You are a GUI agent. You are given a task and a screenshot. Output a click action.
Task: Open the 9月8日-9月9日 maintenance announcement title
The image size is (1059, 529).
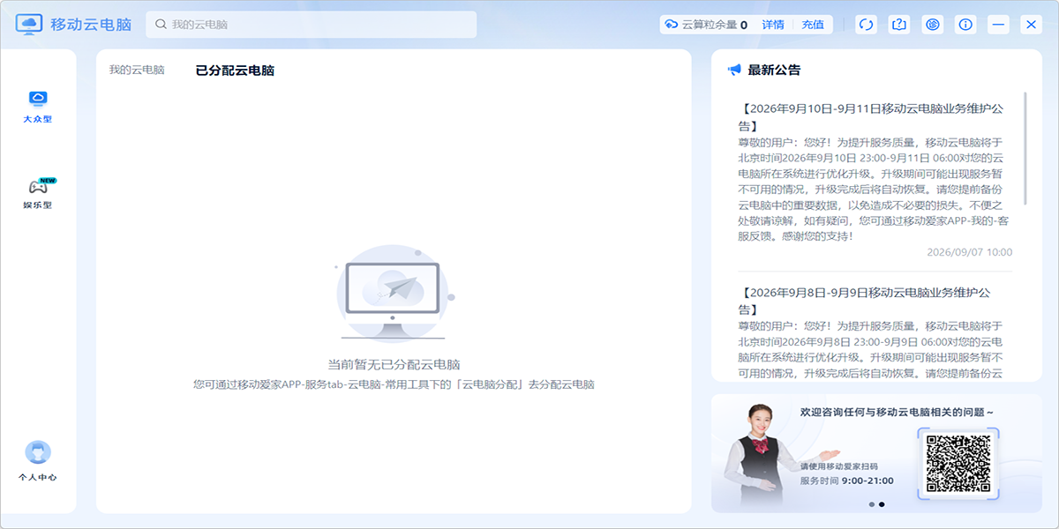coord(865,301)
